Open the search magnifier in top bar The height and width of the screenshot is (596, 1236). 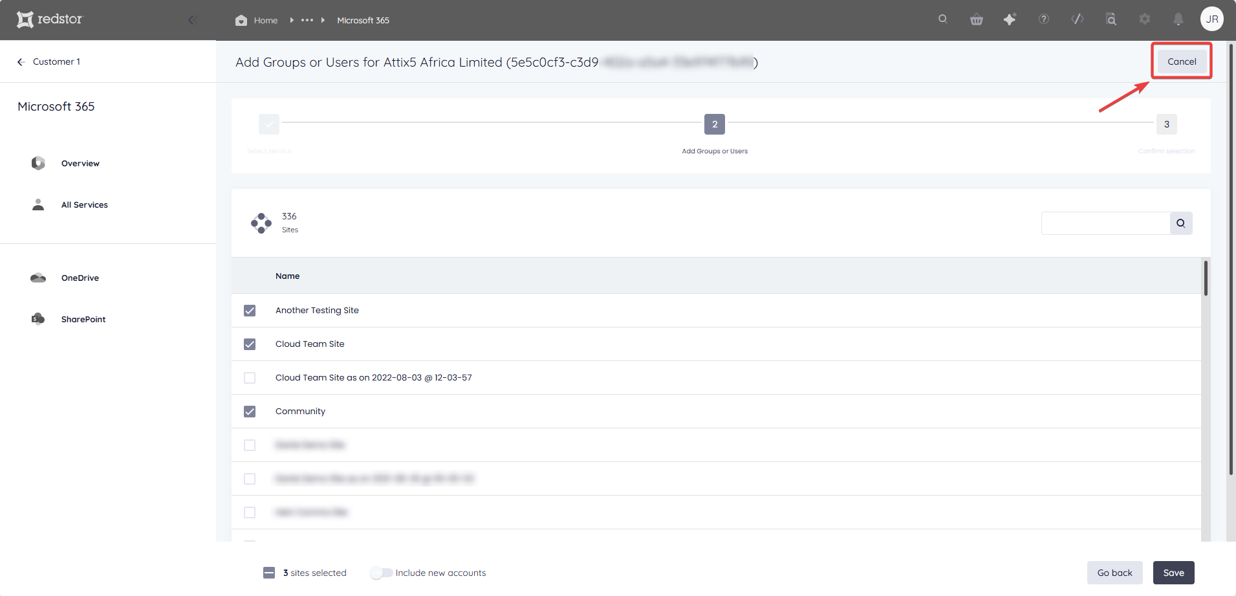tap(943, 19)
